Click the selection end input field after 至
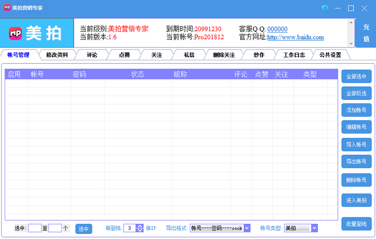The height and width of the screenshot is (239, 376). [x=55, y=228]
